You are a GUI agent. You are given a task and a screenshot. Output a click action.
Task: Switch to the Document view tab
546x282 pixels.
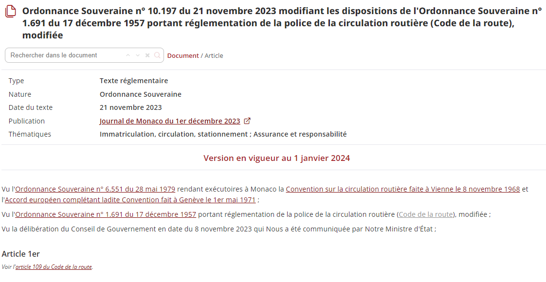click(x=183, y=55)
